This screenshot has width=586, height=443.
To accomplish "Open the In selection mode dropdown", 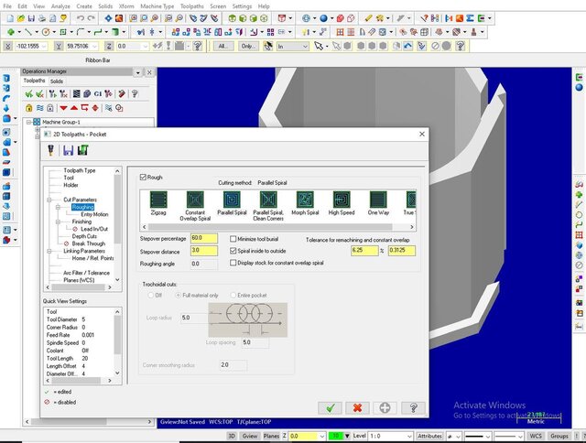I will coord(305,47).
